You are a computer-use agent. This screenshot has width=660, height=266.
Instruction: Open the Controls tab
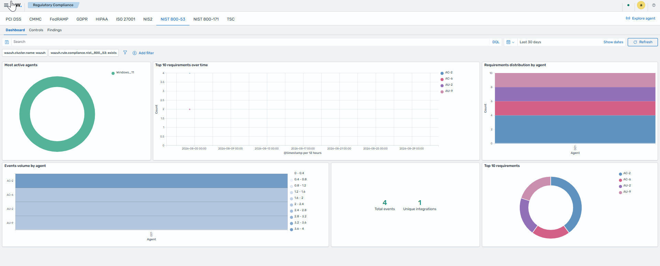[36, 30]
